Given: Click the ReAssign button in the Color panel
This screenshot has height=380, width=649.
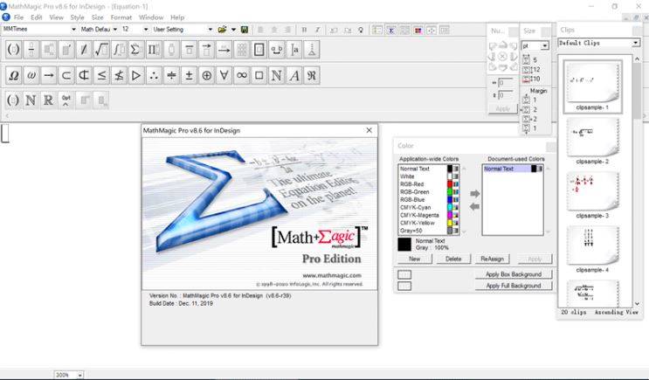Looking at the screenshot, I should tap(493, 259).
